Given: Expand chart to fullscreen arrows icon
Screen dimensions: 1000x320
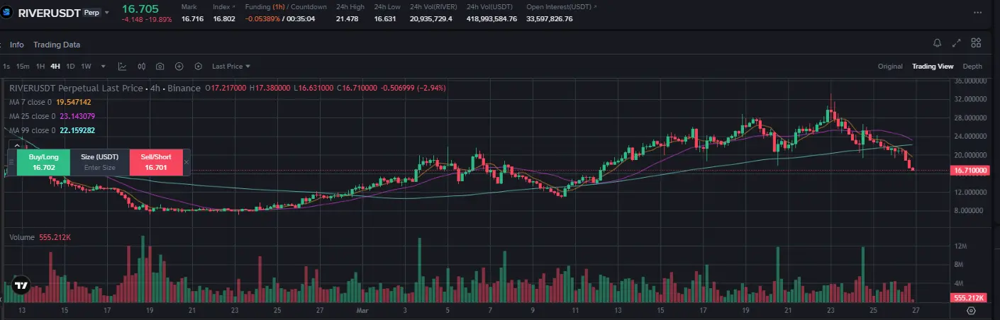Looking at the screenshot, I should click(x=957, y=43).
